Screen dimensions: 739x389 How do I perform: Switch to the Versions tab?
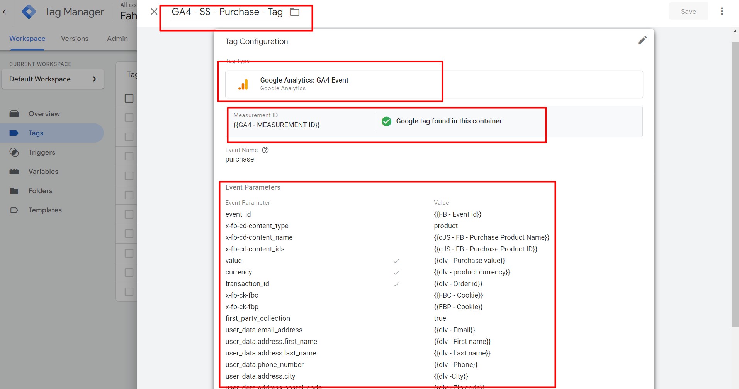tap(75, 39)
